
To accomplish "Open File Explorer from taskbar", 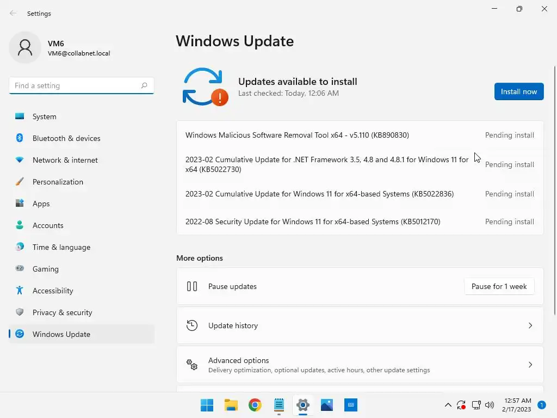I will 231,405.
